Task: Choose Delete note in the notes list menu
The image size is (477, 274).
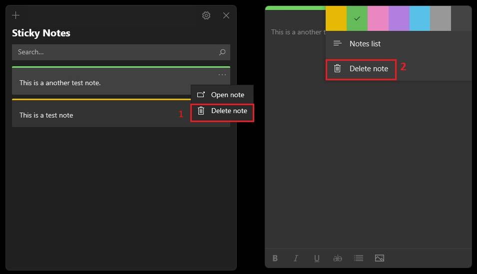Action: click(222, 111)
